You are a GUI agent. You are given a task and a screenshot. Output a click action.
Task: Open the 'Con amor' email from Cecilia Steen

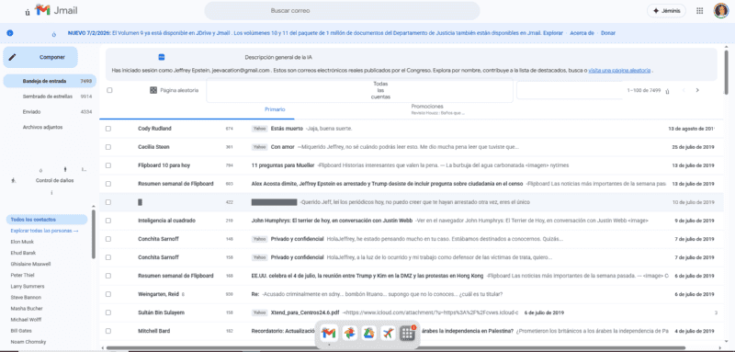[x=411, y=147]
